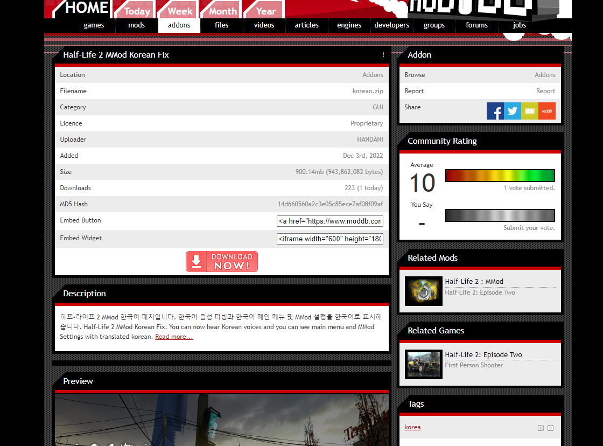Click the MMod mod thumbnail
Image resolution: width=603 pixels, height=446 pixels.
[x=423, y=291]
